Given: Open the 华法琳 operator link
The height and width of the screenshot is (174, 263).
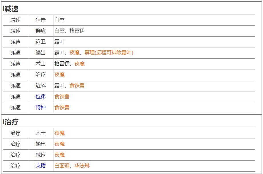Looking at the screenshot, I should coord(82,166).
